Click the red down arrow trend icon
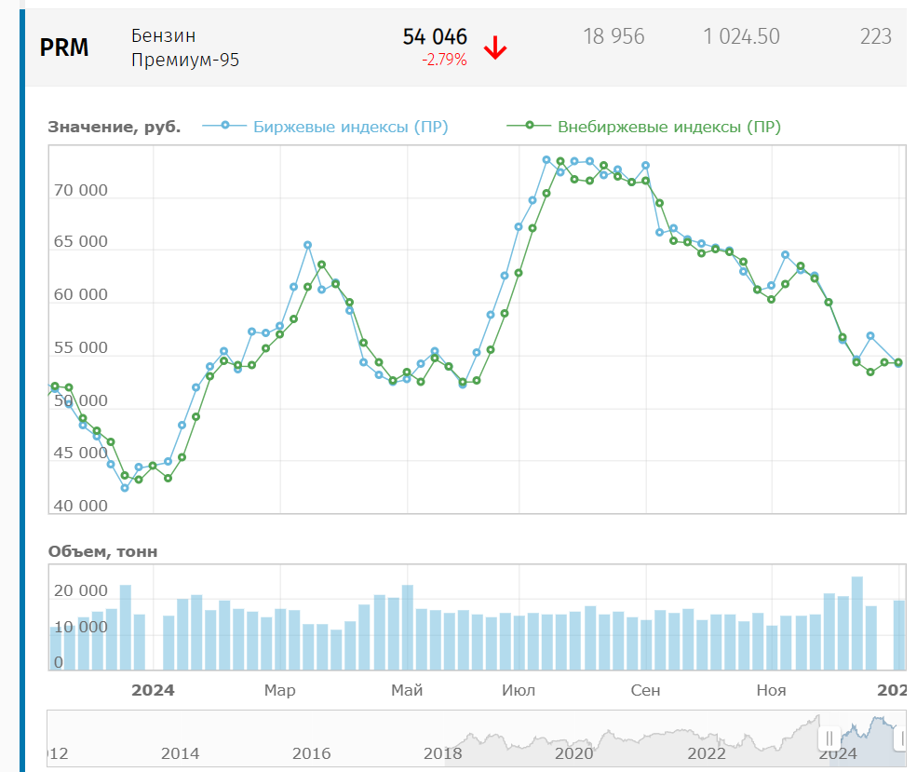The width and height of the screenshot is (917, 772). coord(495,48)
